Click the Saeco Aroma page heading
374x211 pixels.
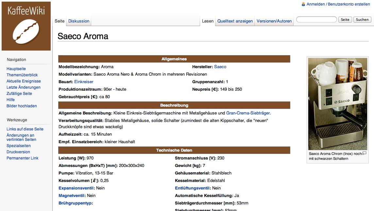83,37
